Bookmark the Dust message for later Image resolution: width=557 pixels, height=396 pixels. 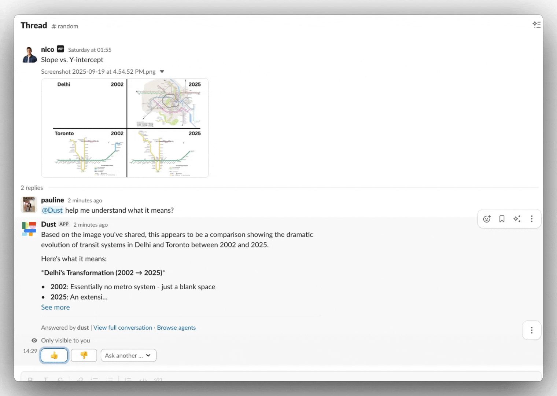pyautogui.click(x=502, y=219)
